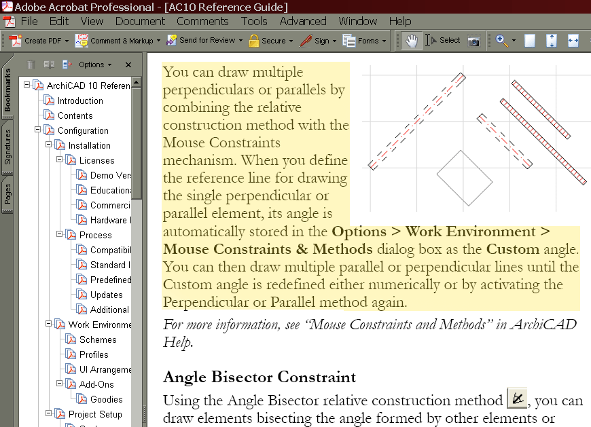Delete a bookmark using the trash icon
The height and width of the screenshot is (427, 591).
(31, 64)
